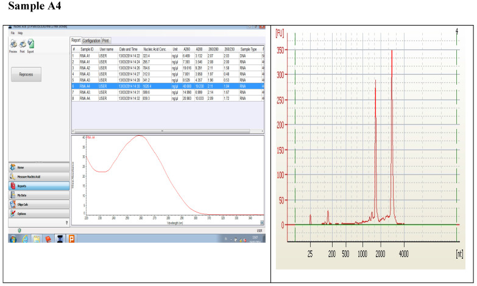The height and width of the screenshot is (286, 477).
Task: Switch to the Print tab
Action: click(x=105, y=40)
